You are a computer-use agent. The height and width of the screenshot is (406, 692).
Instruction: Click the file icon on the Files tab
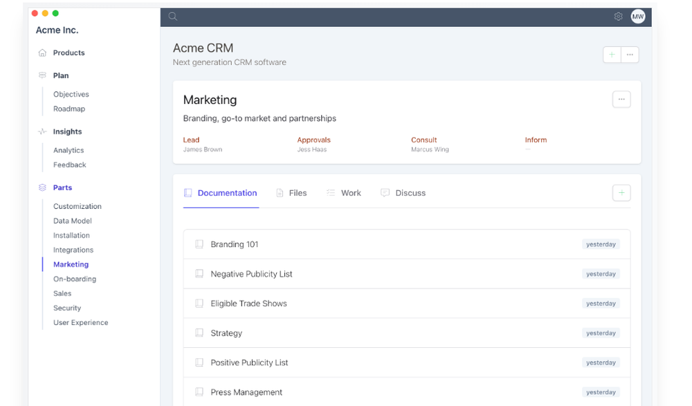pos(280,193)
